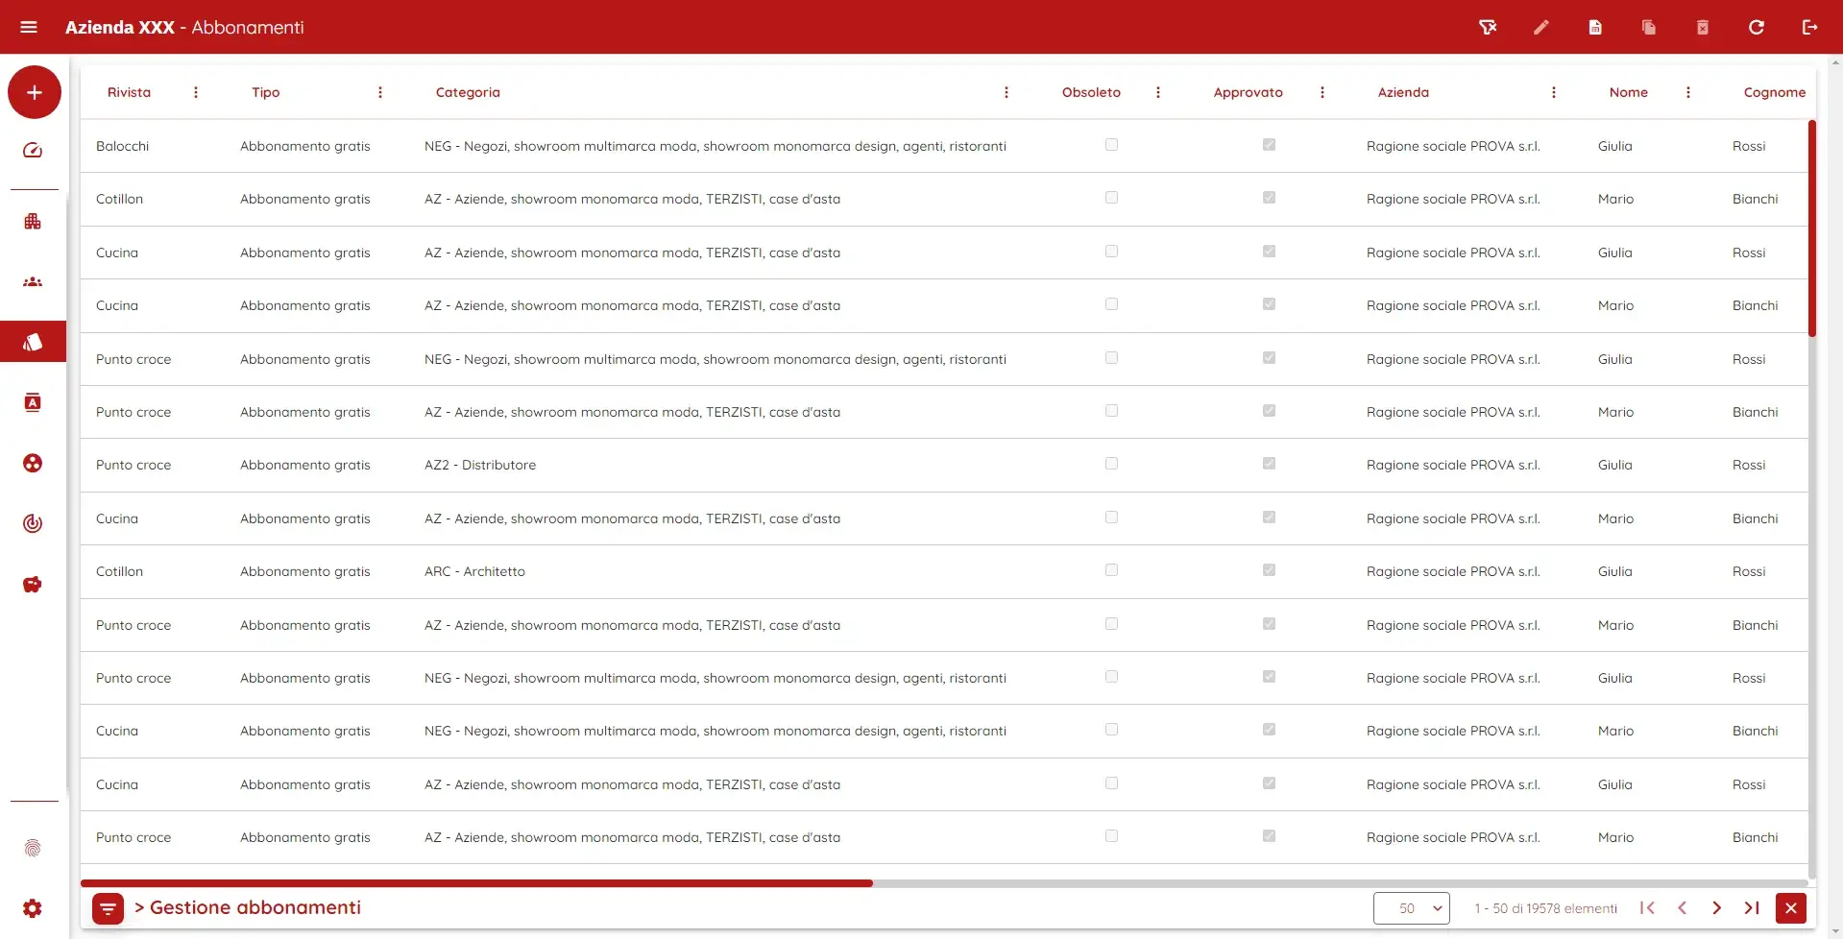The width and height of the screenshot is (1843, 939).
Task: Toggle Obsoleto checkbox in bottom Punto croce row
Action: click(x=1111, y=836)
